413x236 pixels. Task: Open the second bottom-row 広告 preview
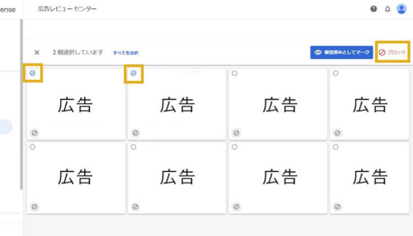click(177, 178)
